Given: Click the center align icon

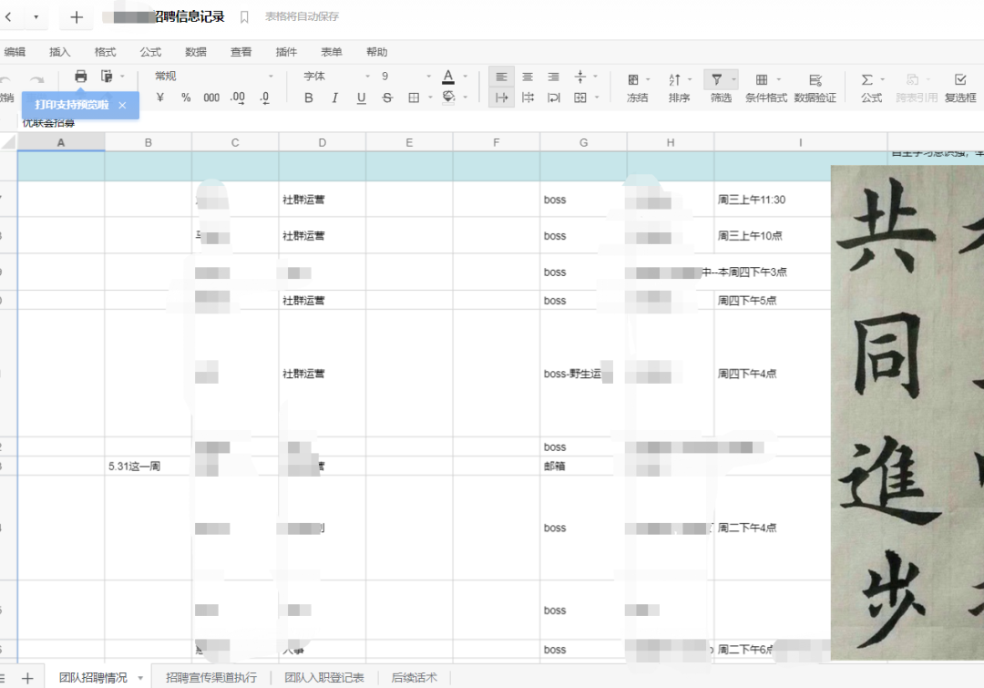Looking at the screenshot, I should tap(528, 77).
